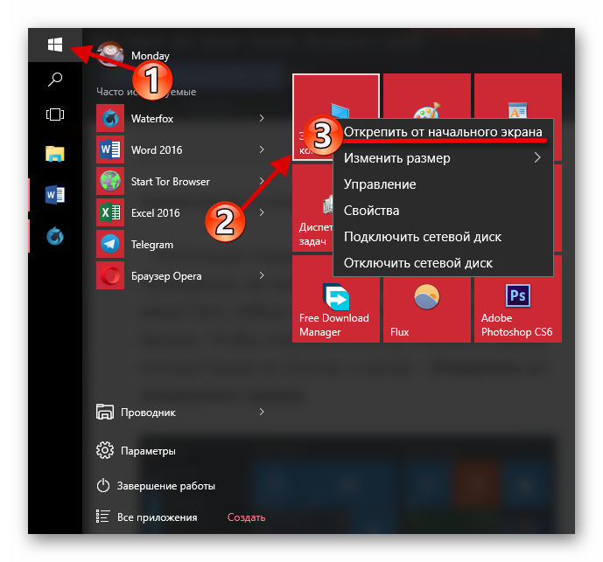Screen dimensions: 603x562
Task: Click the Monday account name
Action: tap(151, 56)
